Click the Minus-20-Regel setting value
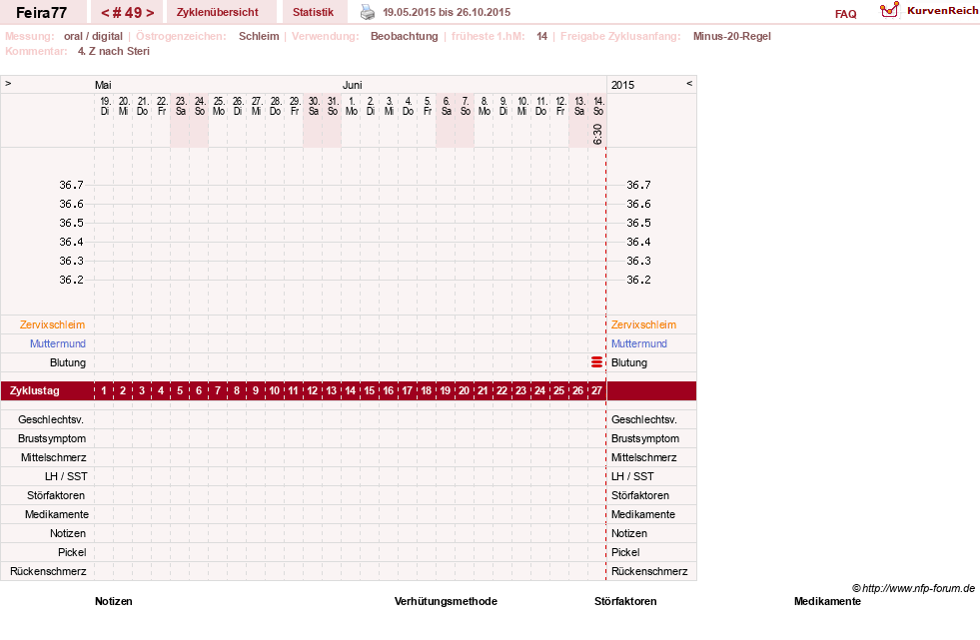The width and height of the screenshot is (980, 640). point(732,36)
